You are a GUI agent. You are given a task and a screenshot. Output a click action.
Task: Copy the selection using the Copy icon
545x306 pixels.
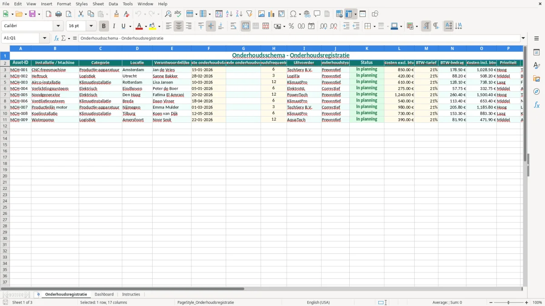tap(91, 14)
